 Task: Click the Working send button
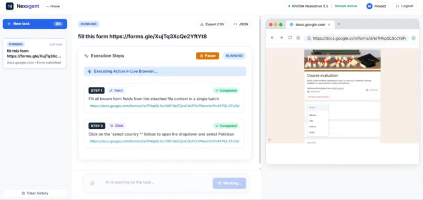(229, 183)
